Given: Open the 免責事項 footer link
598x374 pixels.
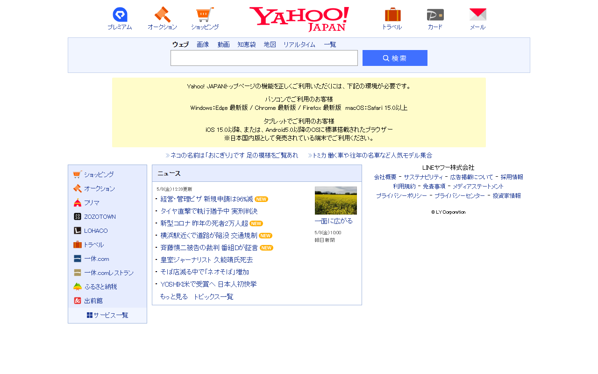Looking at the screenshot, I should 434,187.
